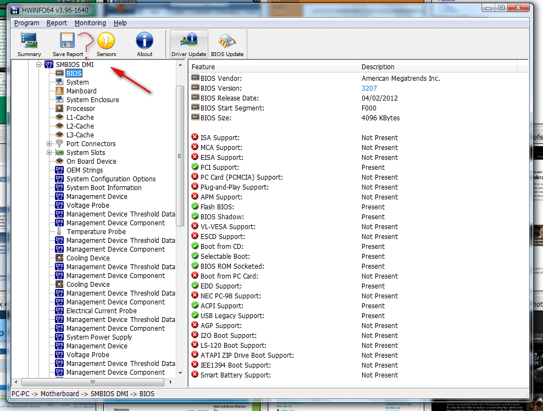Click the status bar path text
Image resolution: width=543 pixels, height=411 pixels.
tap(83, 393)
